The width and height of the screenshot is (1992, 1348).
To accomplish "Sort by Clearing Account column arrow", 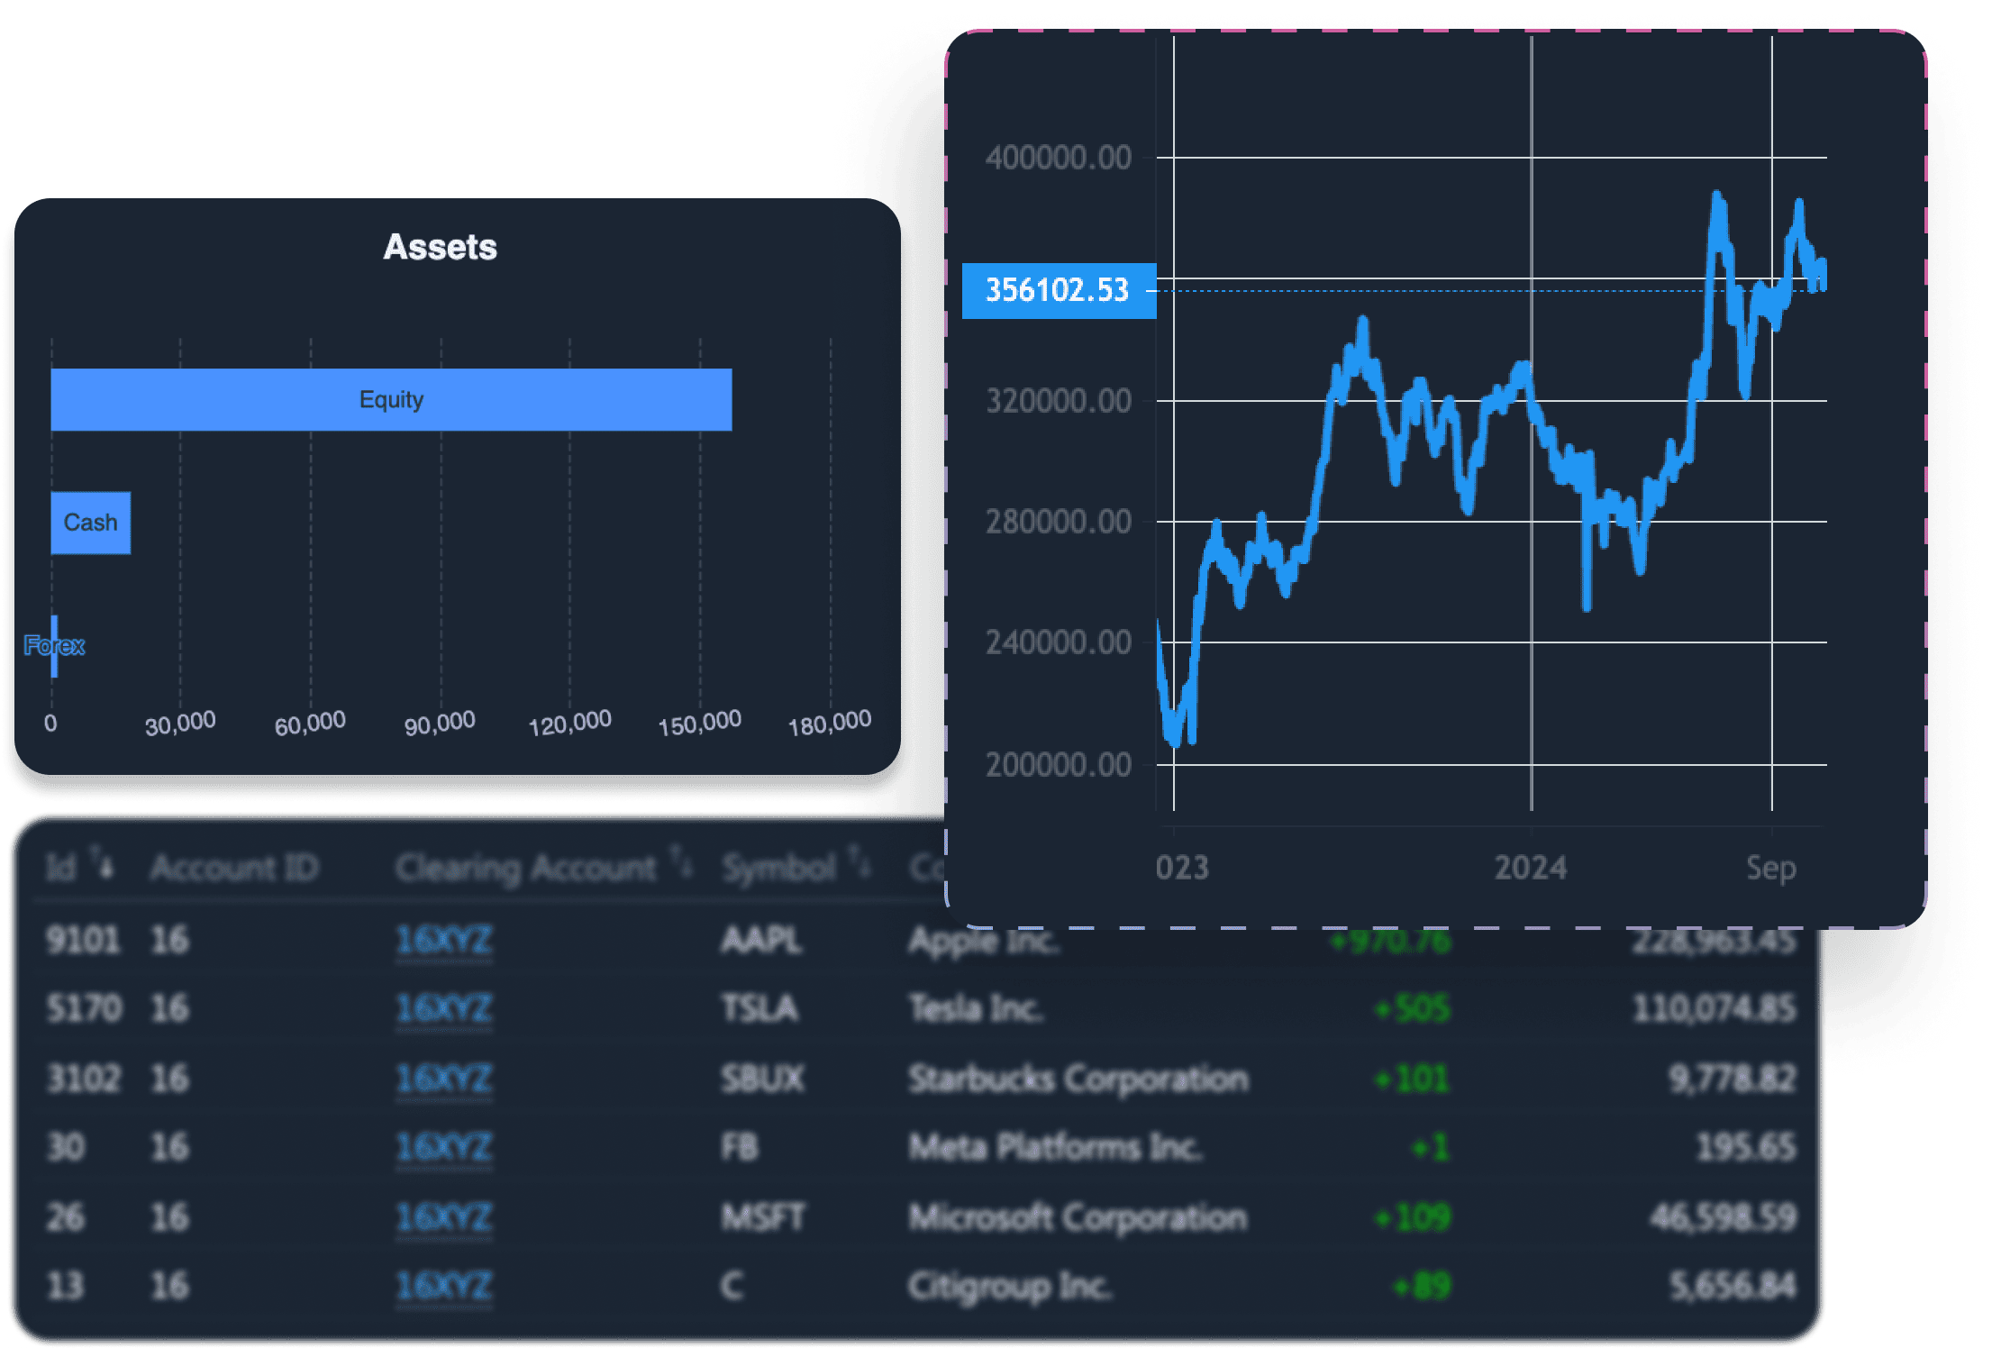I will [x=681, y=861].
